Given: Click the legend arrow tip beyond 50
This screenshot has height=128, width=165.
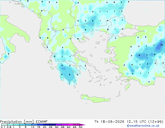Looking at the screenshot, I should point(82,125).
